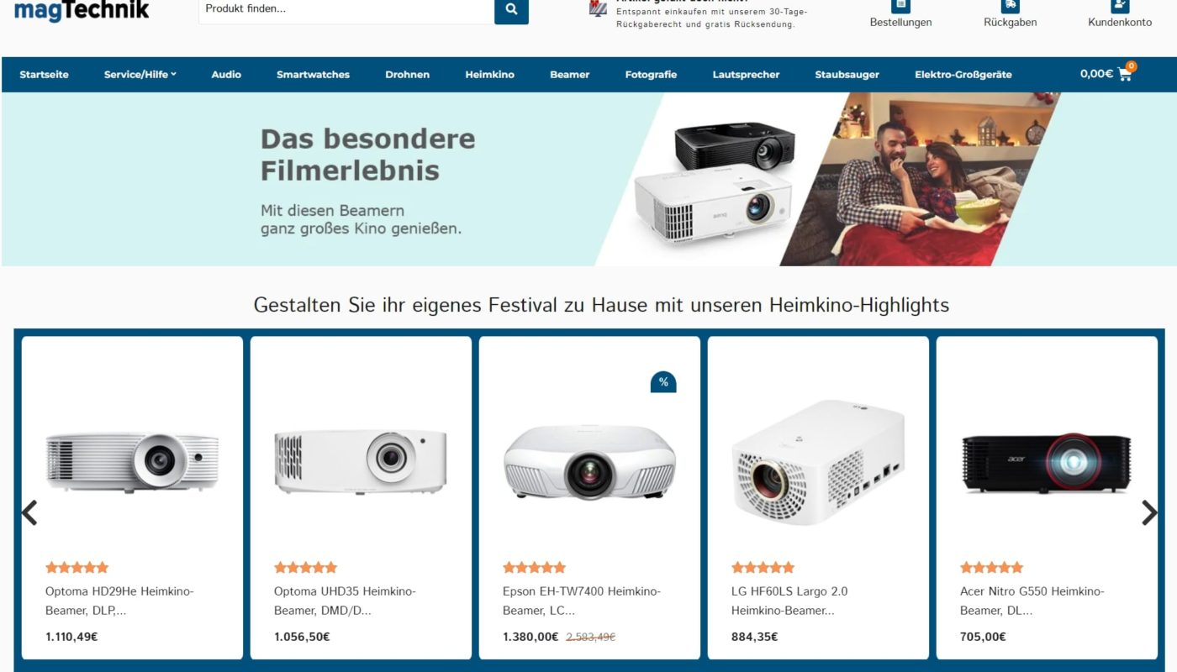The width and height of the screenshot is (1177, 672).
Task: Select Drohnen in the navigation bar
Action: click(x=407, y=75)
